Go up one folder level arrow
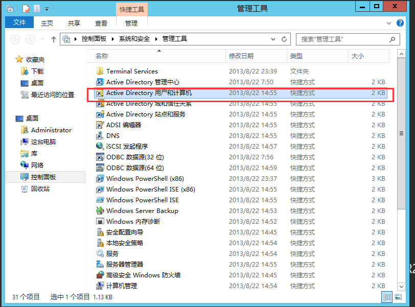415x307 pixels. tap(54, 39)
